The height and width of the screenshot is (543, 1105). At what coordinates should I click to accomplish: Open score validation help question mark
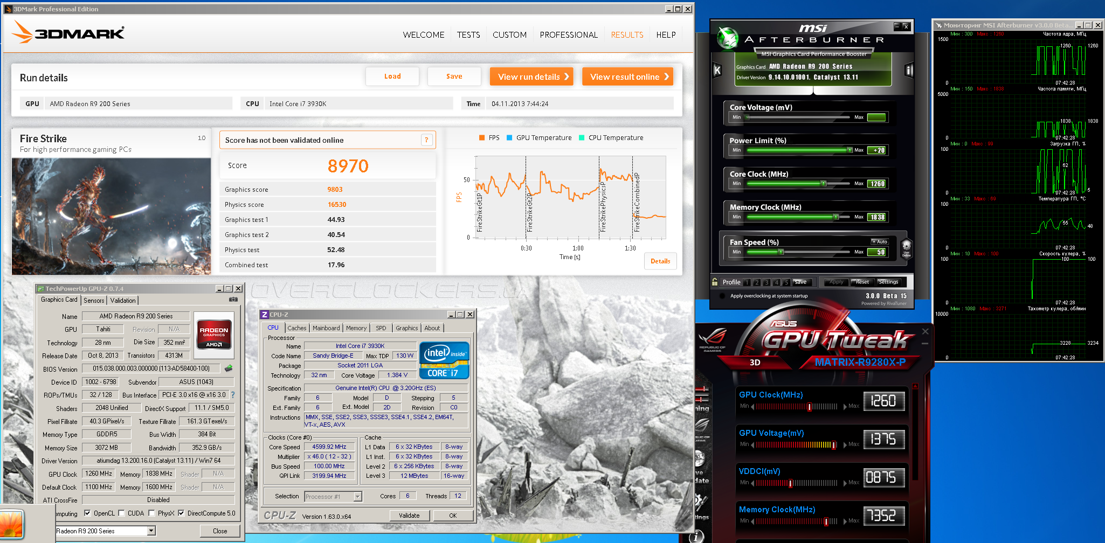pyautogui.click(x=426, y=140)
